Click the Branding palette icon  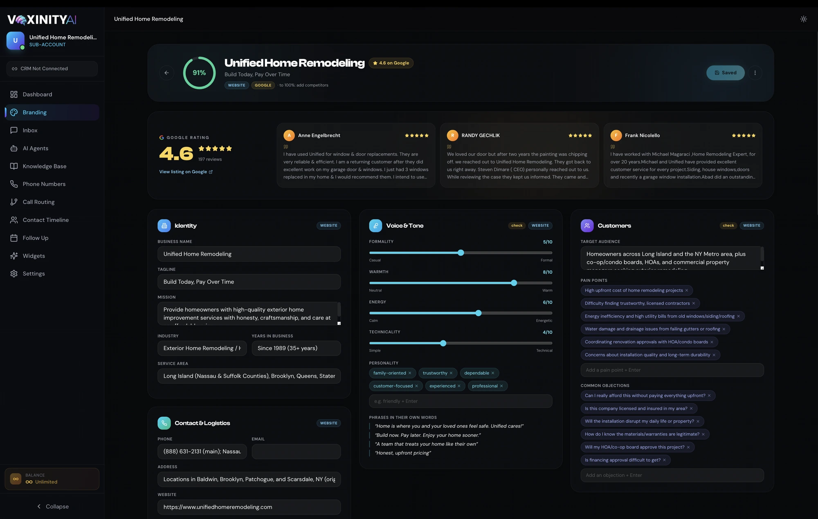tap(14, 112)
